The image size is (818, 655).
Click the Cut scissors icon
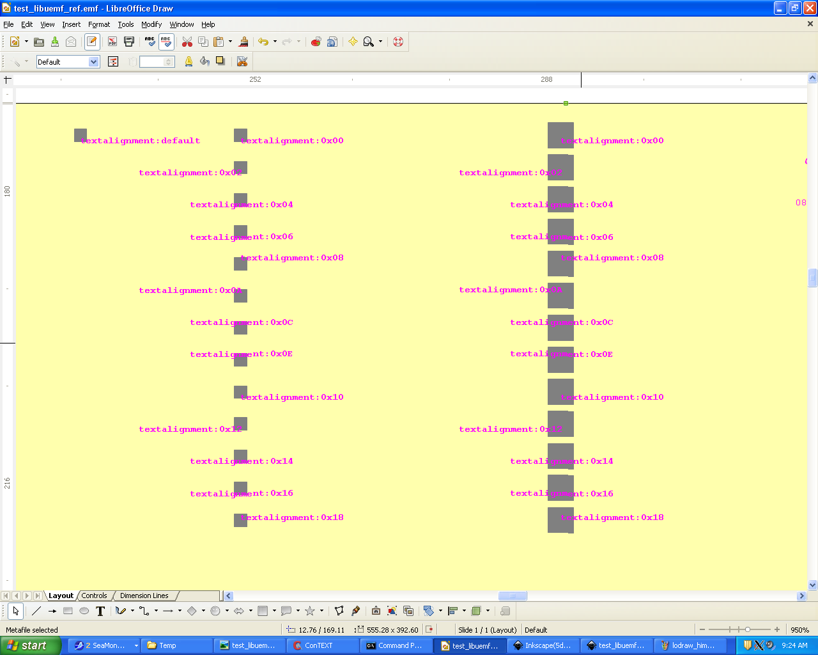pyautogui.click(x=187, y=42)
